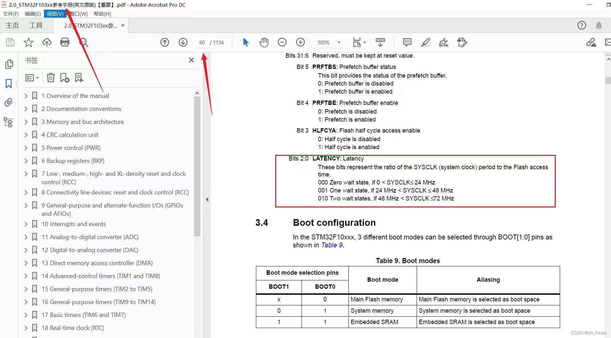611x338 pixels.
Task: Open bookmark options dropdown menu
Action: click(32, 78)
